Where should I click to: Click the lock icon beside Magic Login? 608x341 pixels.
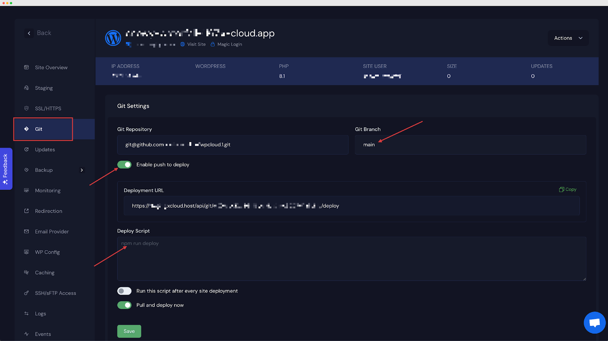(x=213, y=44)
